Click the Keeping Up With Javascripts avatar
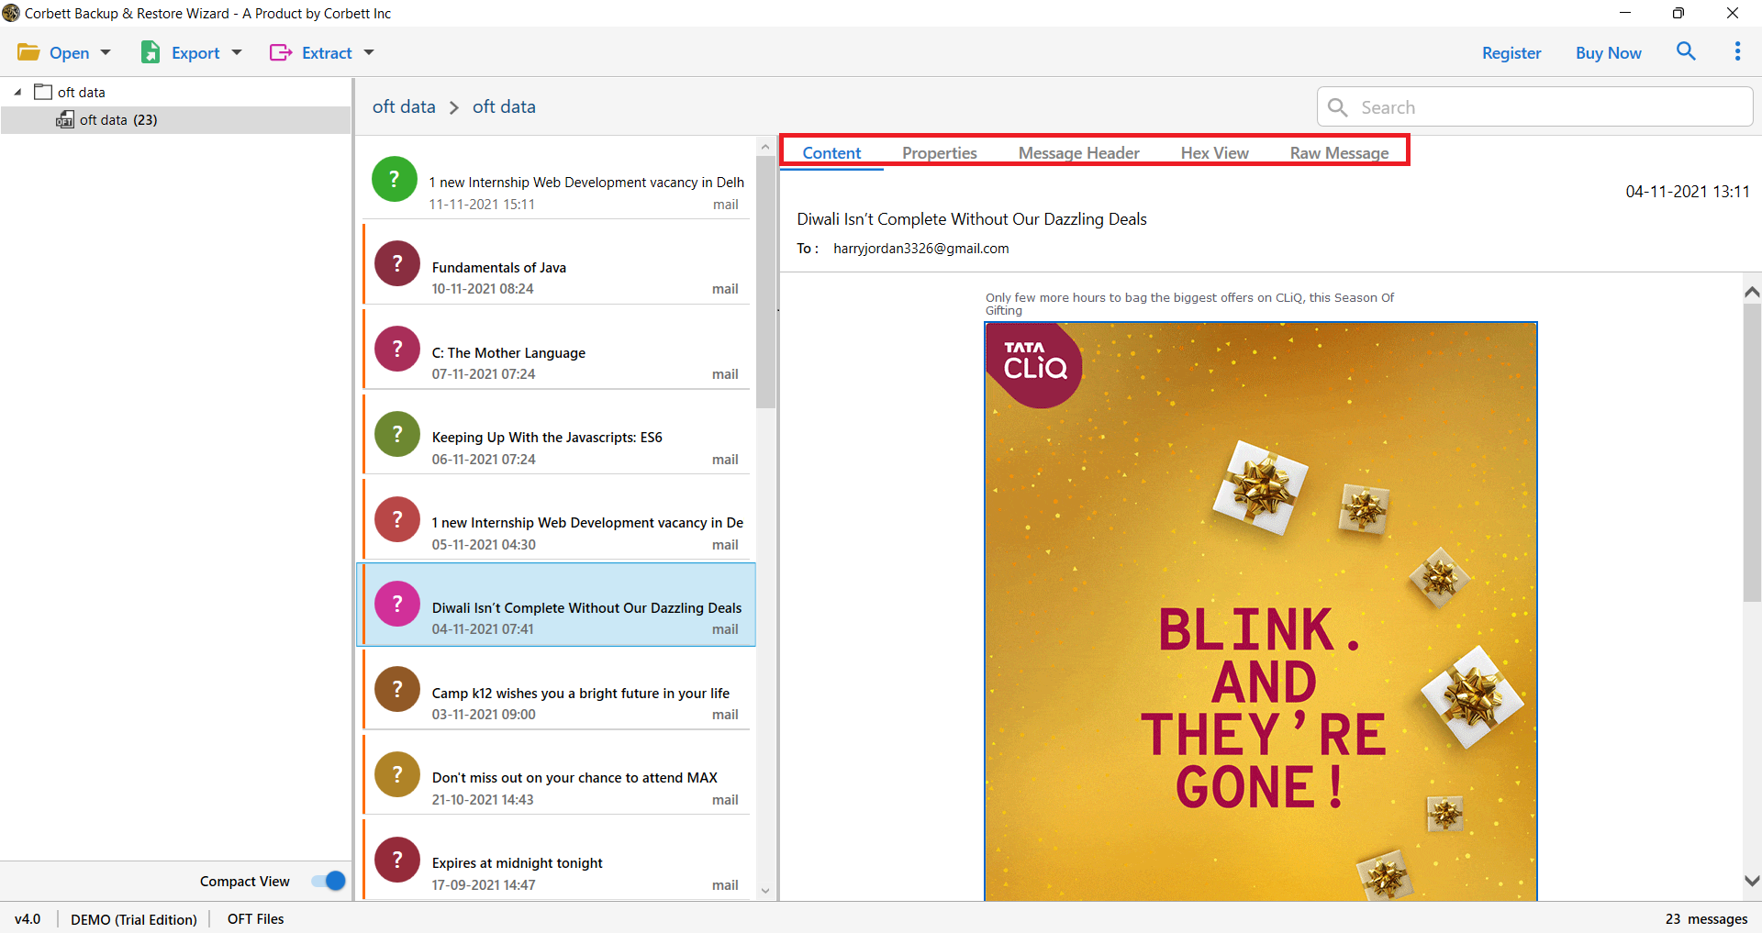The width and height of the screenshot is (1762, 933). pyautogui.click(x=397, y=434)
